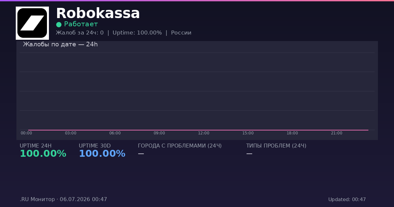The image size is (394, 207).
Task: Click the Uptime: 100.00% header text
Action: tap(137, 33)
